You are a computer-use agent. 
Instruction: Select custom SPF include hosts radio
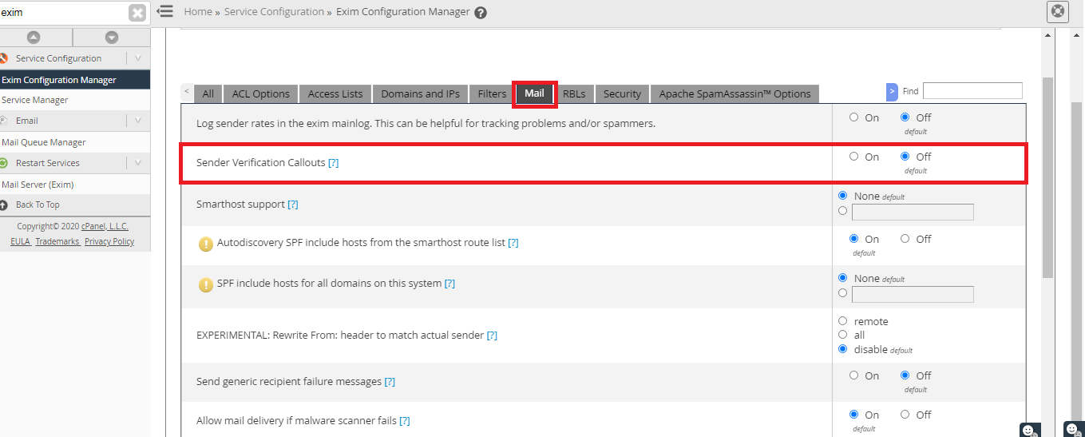click(x=843, y=293)
